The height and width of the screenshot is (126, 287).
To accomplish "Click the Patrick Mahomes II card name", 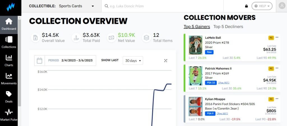I will (218, 68).
